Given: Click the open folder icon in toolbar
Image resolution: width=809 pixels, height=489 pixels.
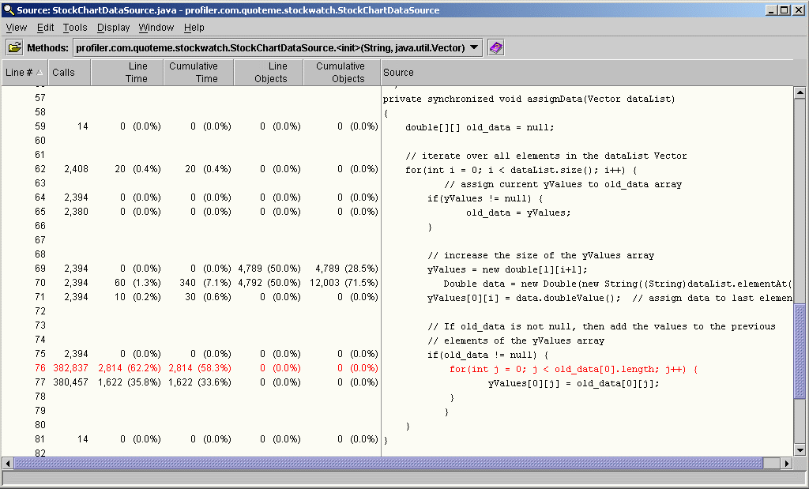Looking at the screenshot, I should pyautogui.click(x=15, y=47).
